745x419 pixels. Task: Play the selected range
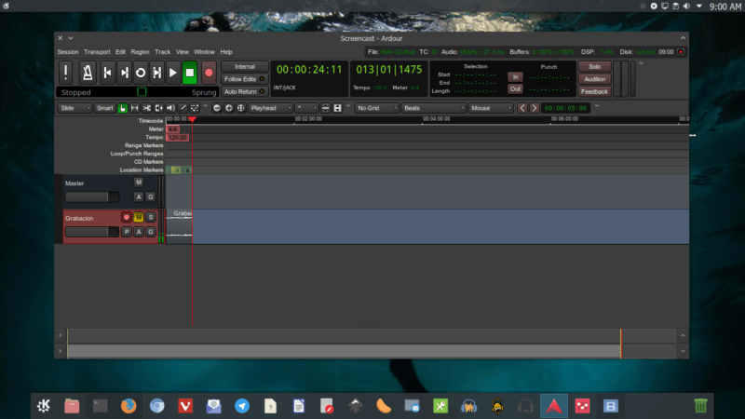(156, 73)
